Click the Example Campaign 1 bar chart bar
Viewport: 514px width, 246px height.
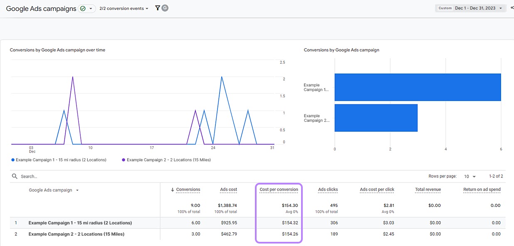(x=418, y=87)
